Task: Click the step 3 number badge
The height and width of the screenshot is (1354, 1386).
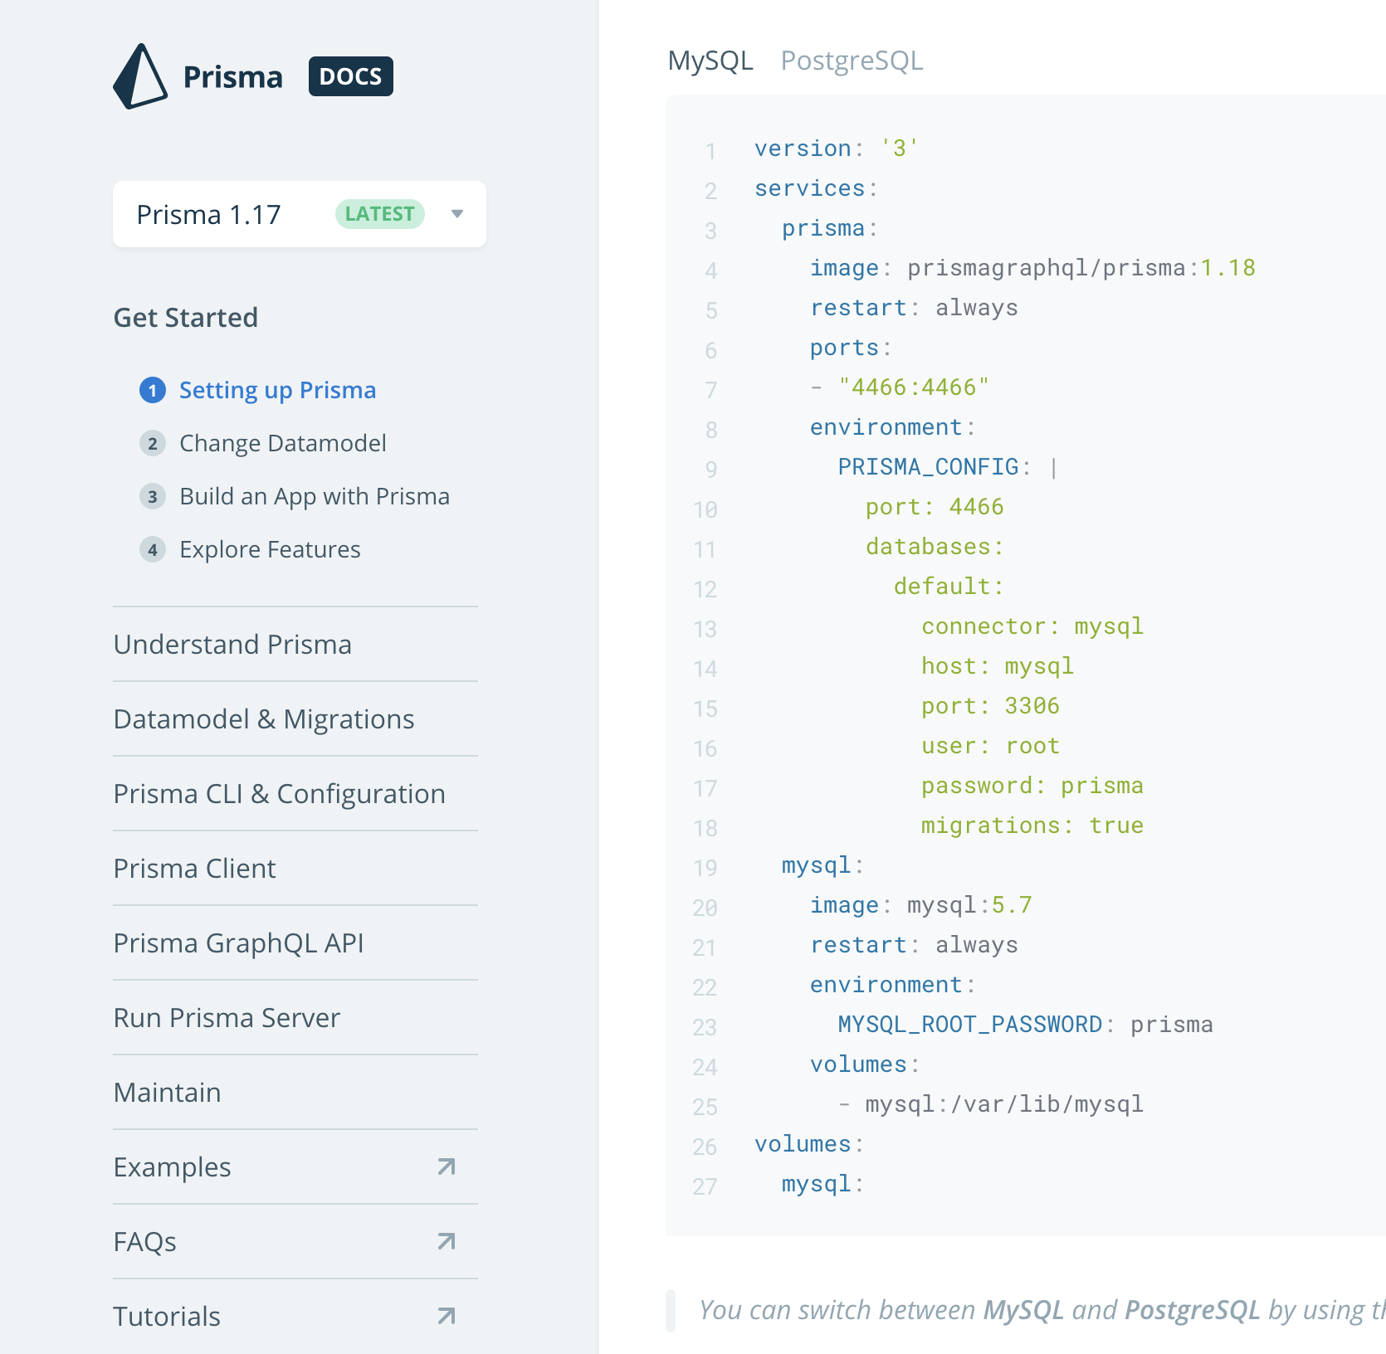Action: coord(153,496)
